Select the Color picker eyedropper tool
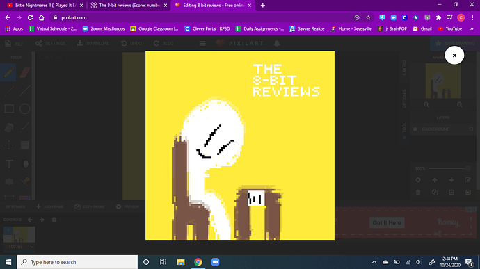The image size is (480, 269). coord(24,127)
